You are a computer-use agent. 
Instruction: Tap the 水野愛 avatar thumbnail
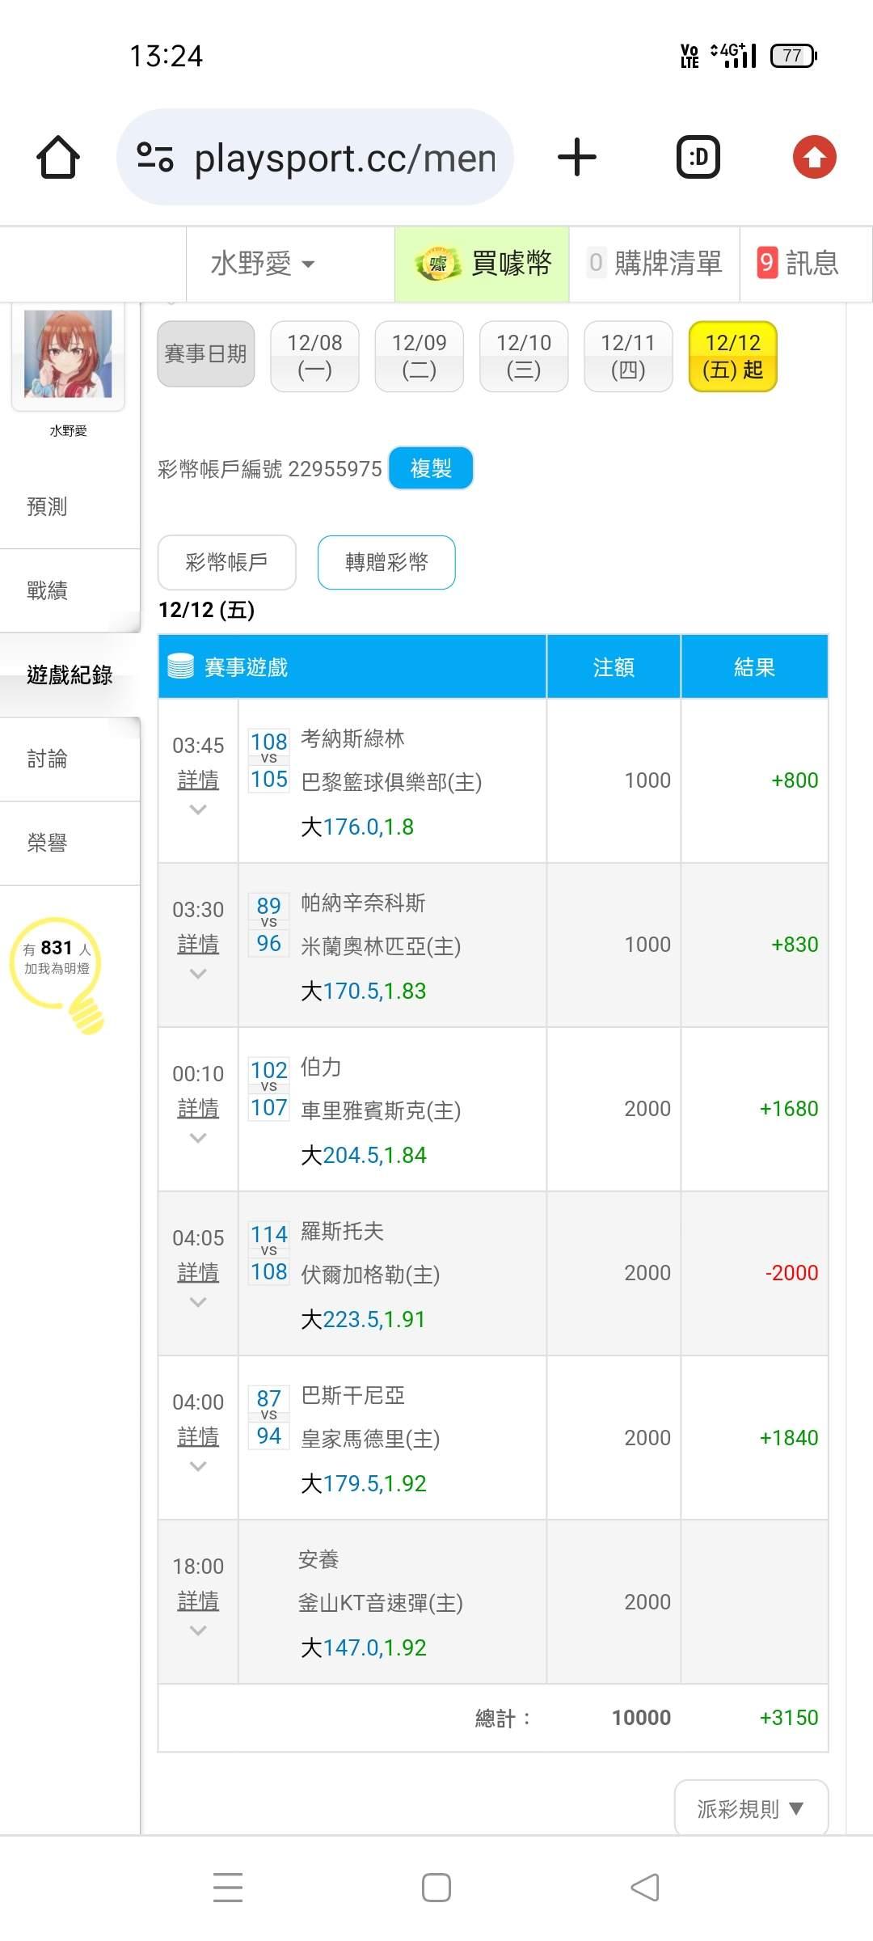point(68,354)
